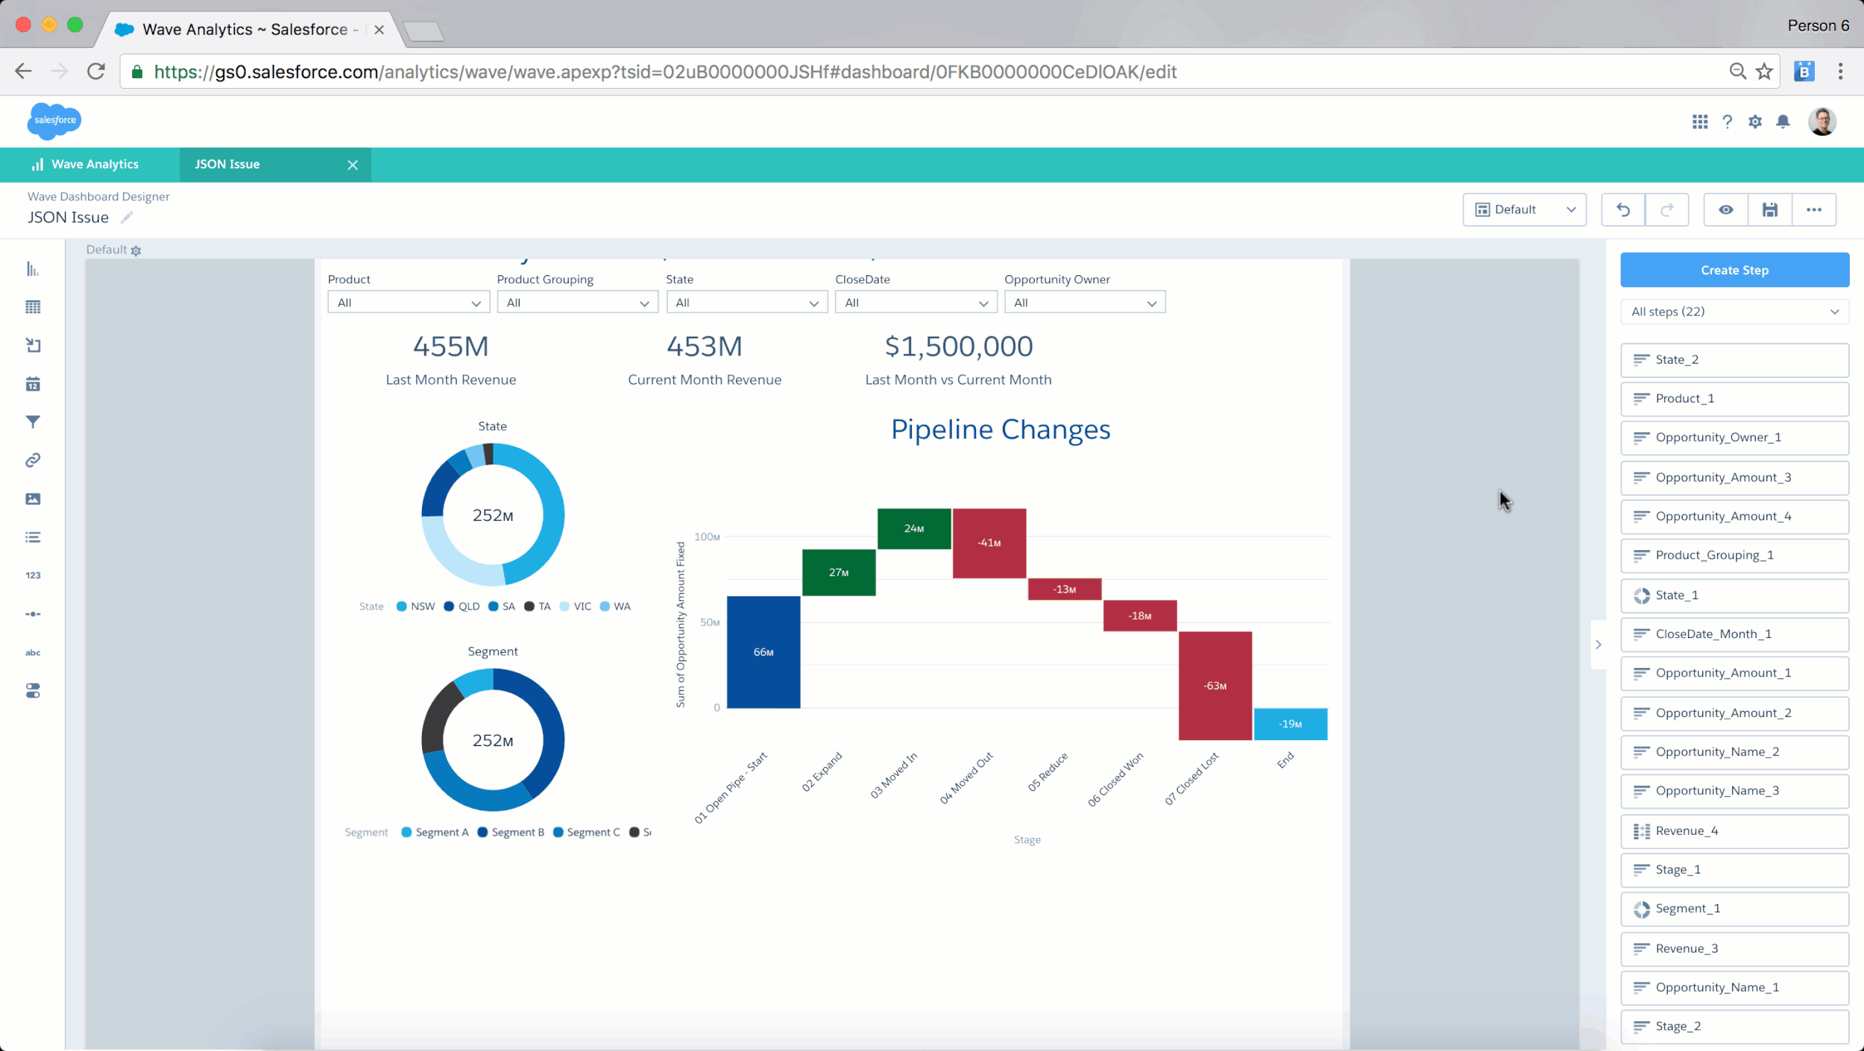Click the 455M Last Month Revenue number
The width and height of the screenshot is (1864, 1051).
click(451, 347)
